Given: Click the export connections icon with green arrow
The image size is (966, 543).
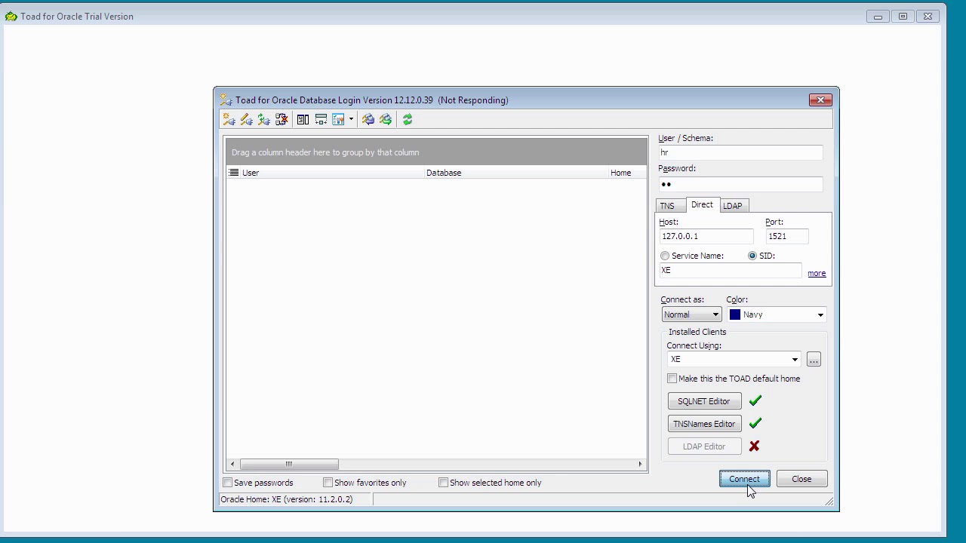Looking at the screenshot, I should (x=386, y=120).
